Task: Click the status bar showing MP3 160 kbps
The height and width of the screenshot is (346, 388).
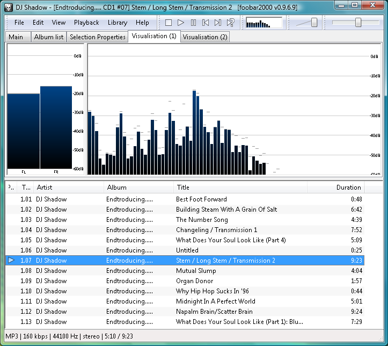Action: (194, 336)
